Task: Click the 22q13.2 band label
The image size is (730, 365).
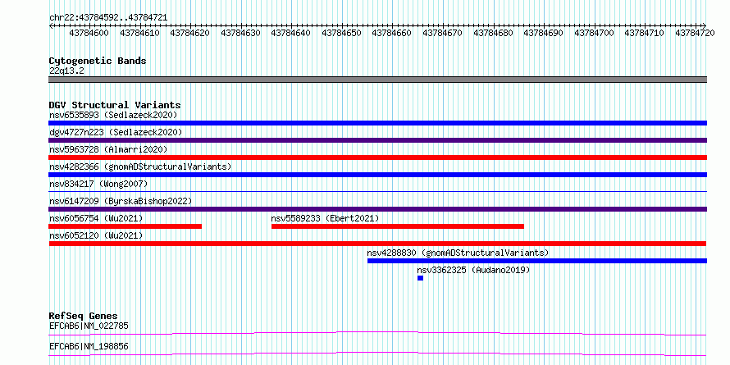Action: point(66,71)
